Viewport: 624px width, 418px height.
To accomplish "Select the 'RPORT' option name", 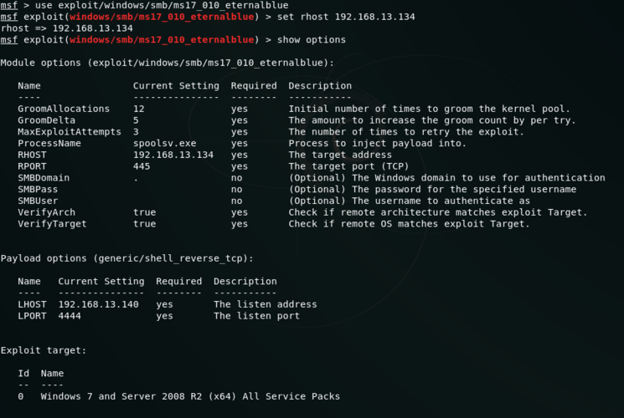I will pyautogui.click(x=32, y=166).
